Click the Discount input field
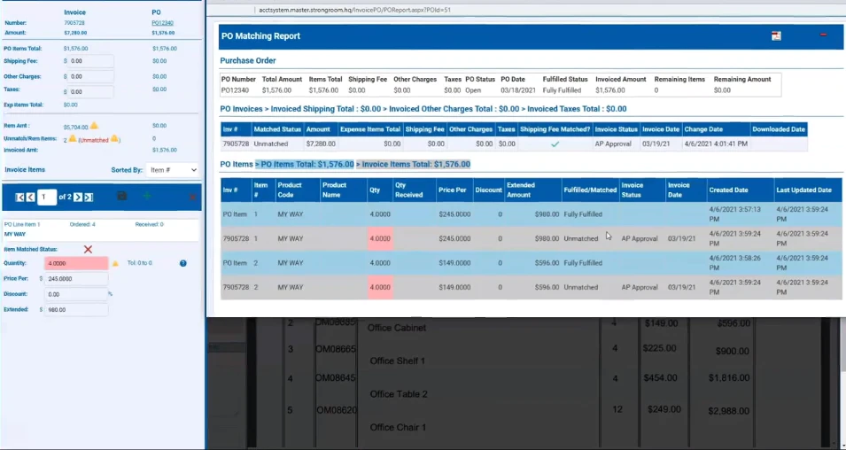Viewport: 846px width, 450px height. coord(76,295)
